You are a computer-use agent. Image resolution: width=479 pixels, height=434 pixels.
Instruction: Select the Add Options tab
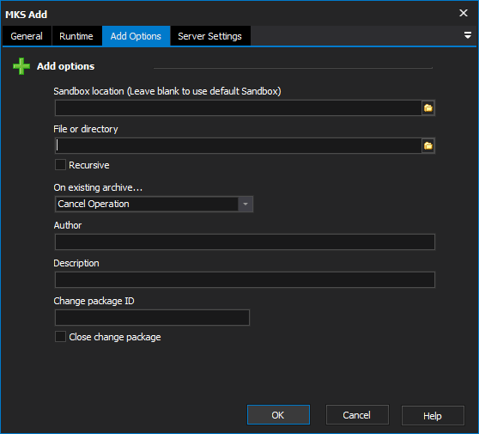coord(136,36)
